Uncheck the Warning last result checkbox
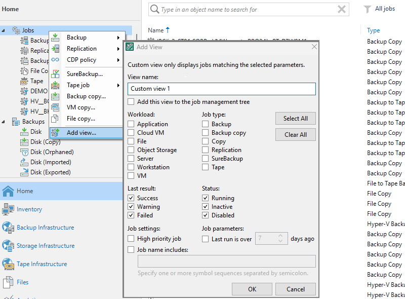Image resolution: width=405 pixels, height=299 pixels. 131,207
